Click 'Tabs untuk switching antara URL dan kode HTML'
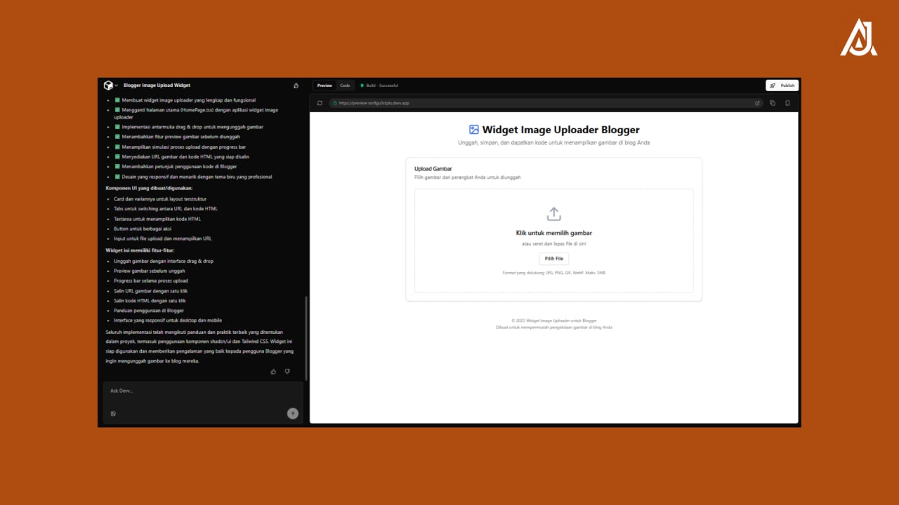The height and width of the screenshot is (505, 899). coord(166,209)
